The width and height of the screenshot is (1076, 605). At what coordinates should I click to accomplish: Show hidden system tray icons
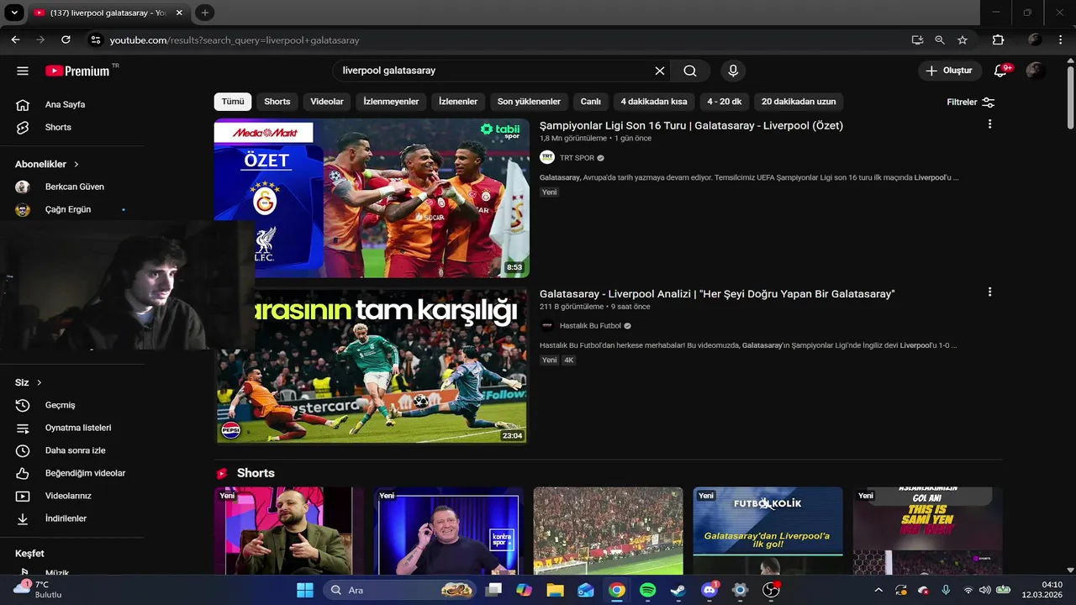click(879, 590)
